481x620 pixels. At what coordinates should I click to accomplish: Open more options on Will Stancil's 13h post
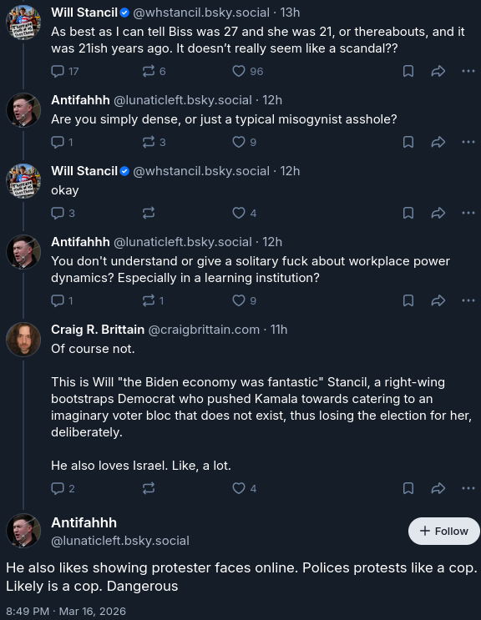tap(468, 71)
